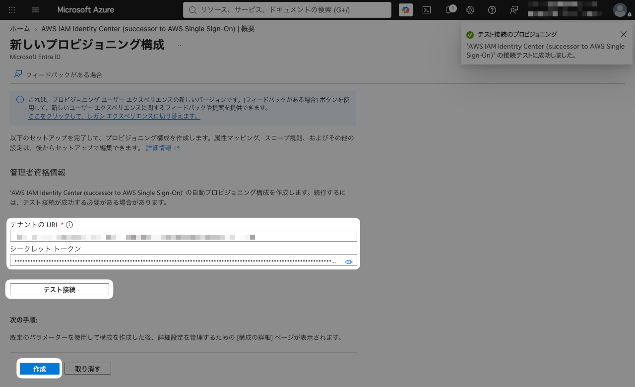Open the notifications bell
Image resolution: width=635 pixels, height=387 pixels.
point(449,9)
